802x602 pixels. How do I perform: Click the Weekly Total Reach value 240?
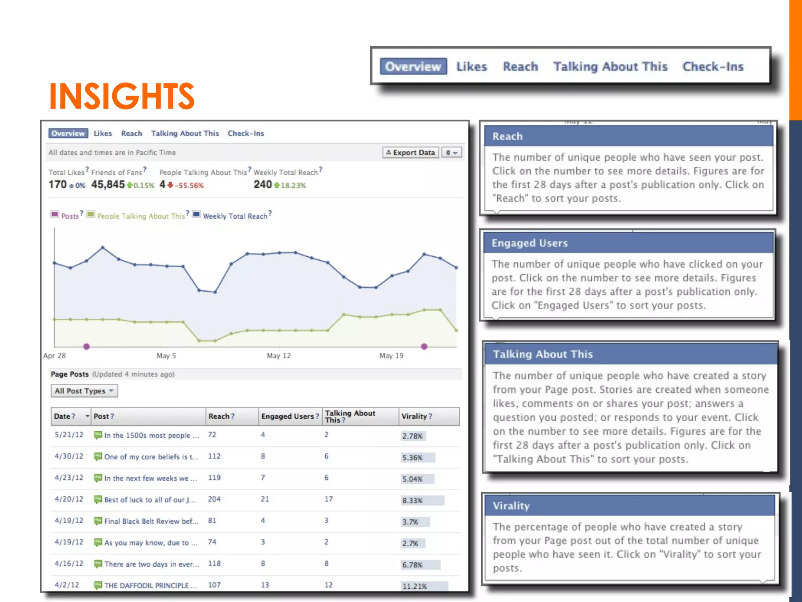262,184
